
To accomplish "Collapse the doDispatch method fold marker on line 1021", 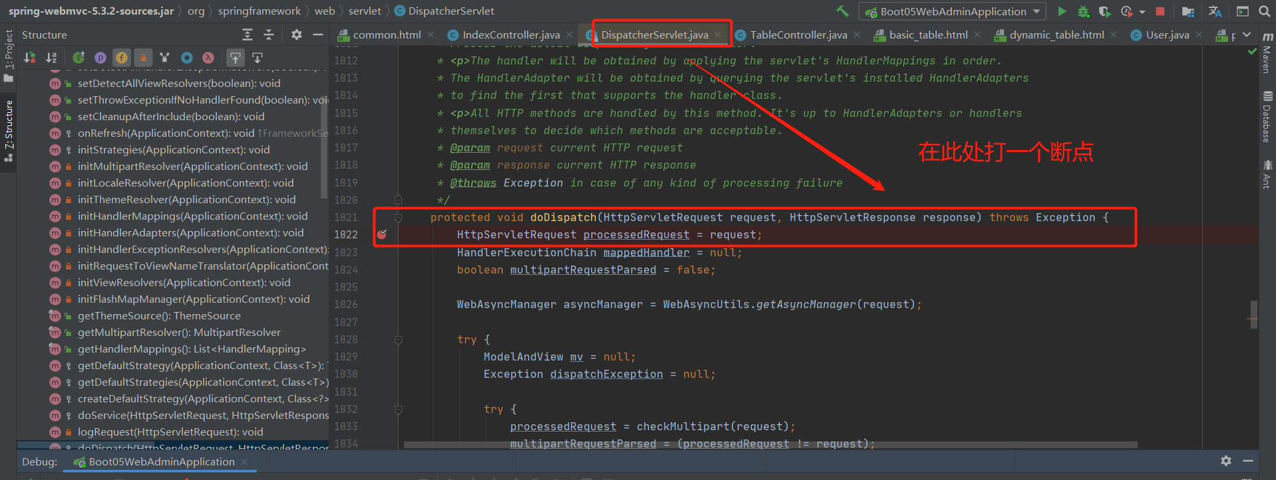I will 398,217.
